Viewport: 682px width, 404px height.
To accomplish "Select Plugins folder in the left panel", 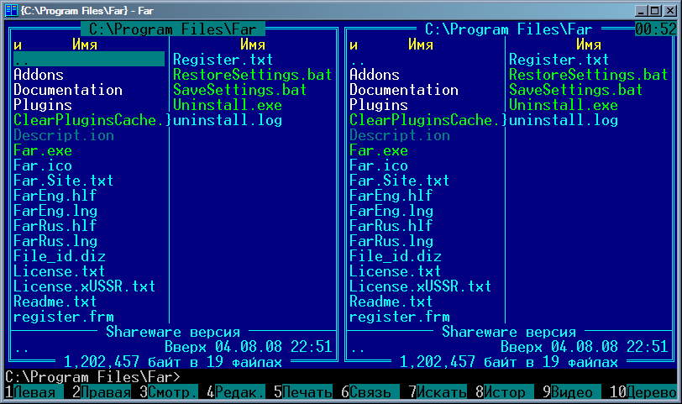I will (x=43, y=105).
